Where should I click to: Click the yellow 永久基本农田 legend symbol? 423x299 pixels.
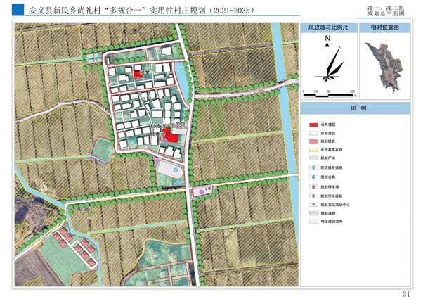(x=313, y=150)
